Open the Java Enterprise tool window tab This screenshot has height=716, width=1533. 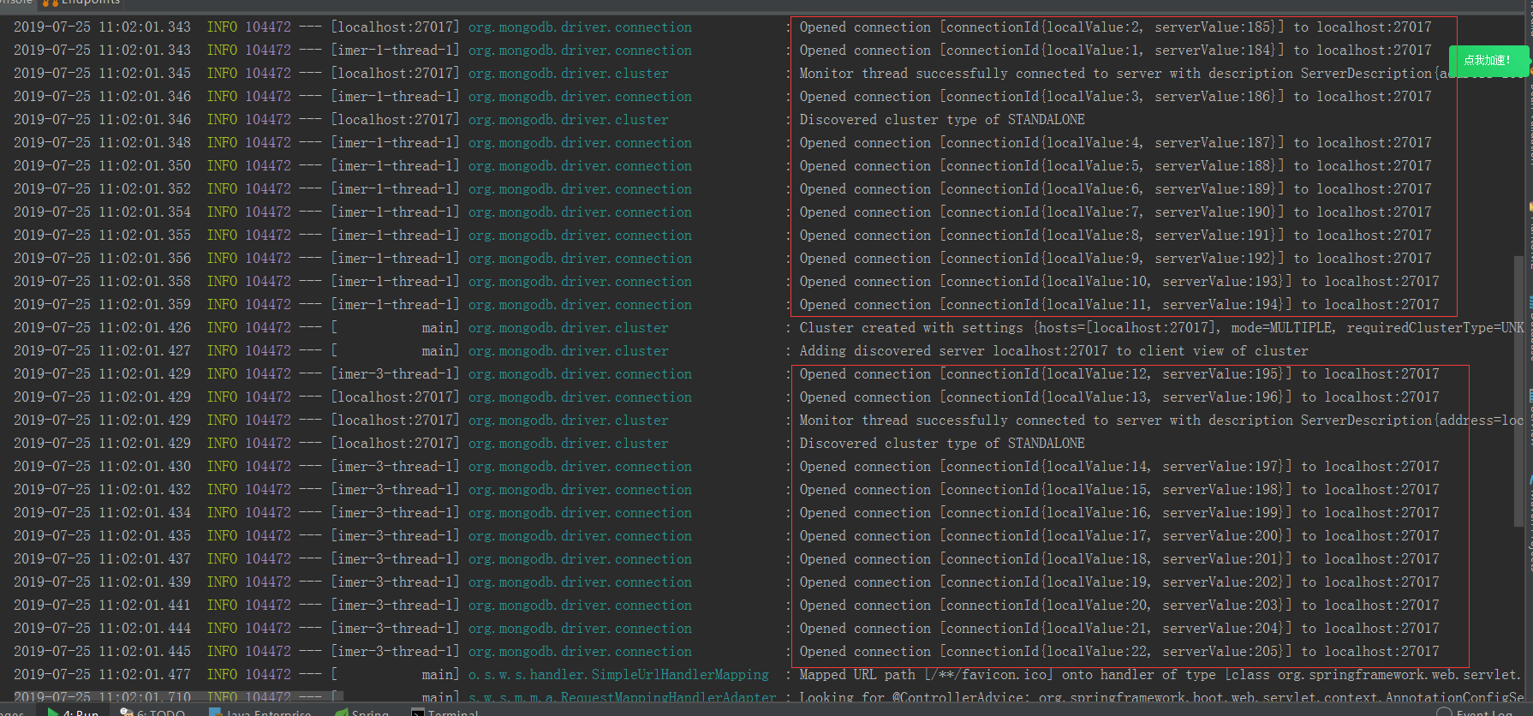point(260,712)
